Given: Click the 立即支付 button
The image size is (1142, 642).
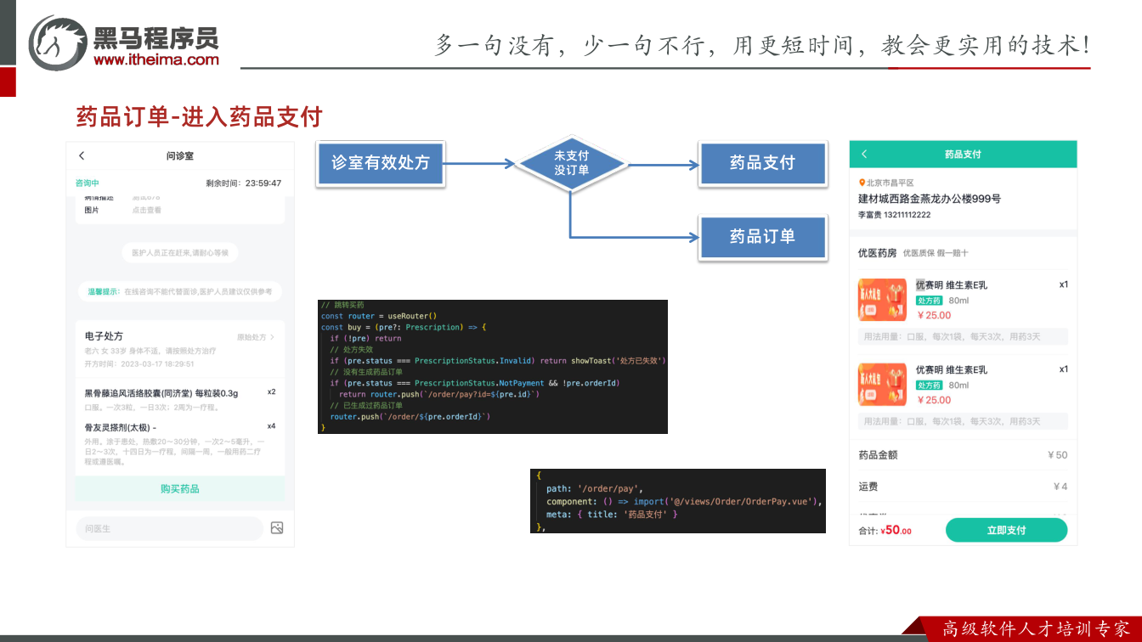Looking at the screenshot, I should (1006, 530).
